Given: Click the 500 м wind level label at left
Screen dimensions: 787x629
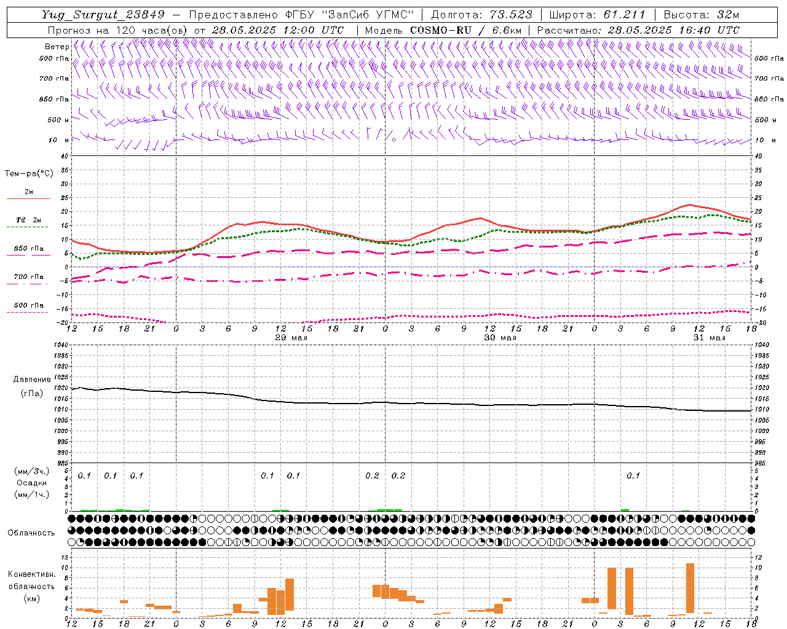Looking at the screenshot, I should point(59,120).
